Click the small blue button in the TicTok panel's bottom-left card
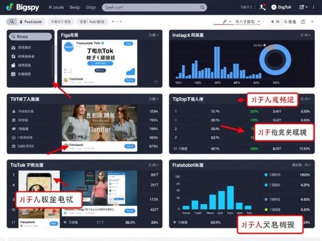The width and height of the screenshot is (322, 241). [x=54, y=224]
